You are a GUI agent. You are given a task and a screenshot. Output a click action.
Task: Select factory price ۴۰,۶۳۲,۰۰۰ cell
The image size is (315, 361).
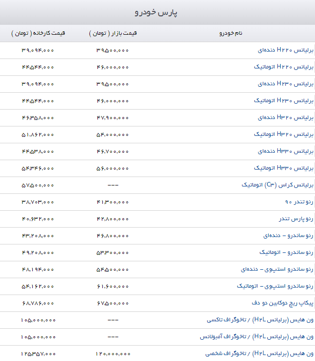point(38,219)
